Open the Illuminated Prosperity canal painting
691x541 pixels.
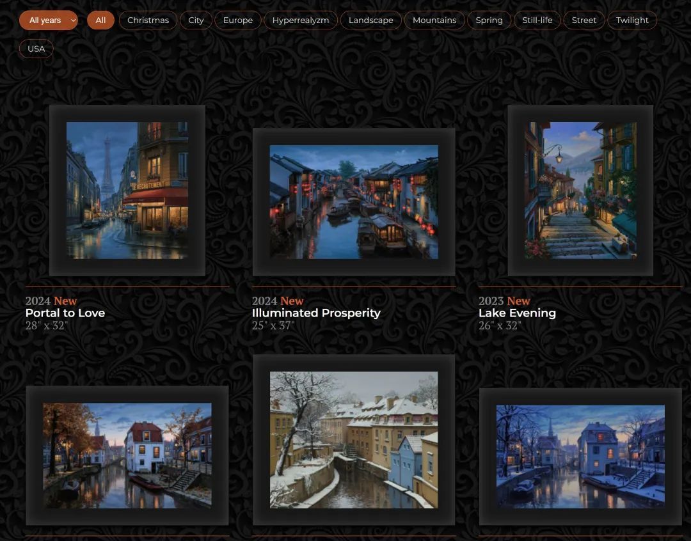click(354, 202)
